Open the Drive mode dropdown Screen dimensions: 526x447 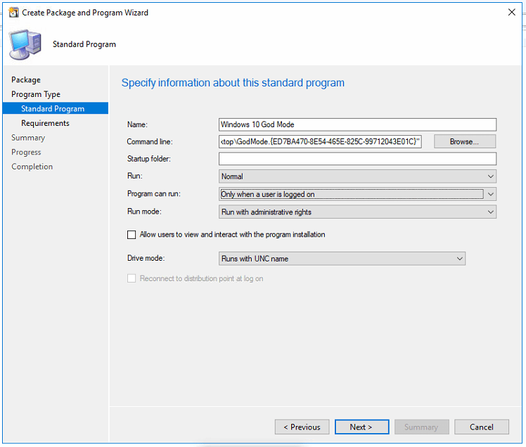tap(342, 259)
